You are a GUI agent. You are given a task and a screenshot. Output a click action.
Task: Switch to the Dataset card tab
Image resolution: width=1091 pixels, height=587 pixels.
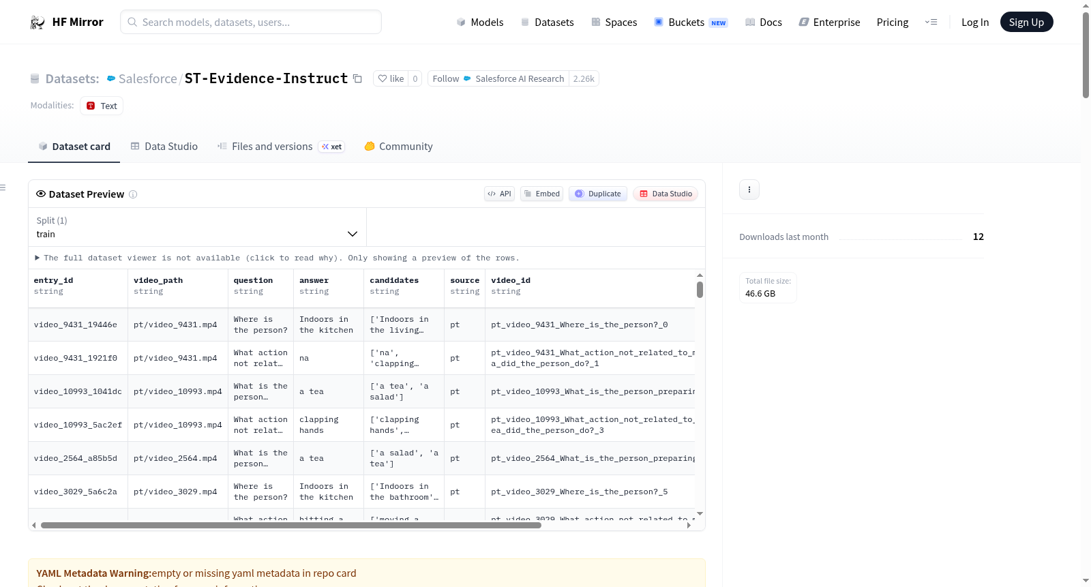pyautogui.click(x=74, y=147)
